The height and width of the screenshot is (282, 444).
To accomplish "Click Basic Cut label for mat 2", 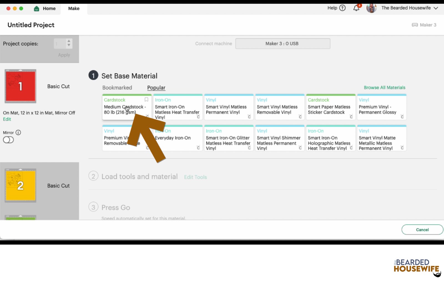I will click(x=59, y=186).
